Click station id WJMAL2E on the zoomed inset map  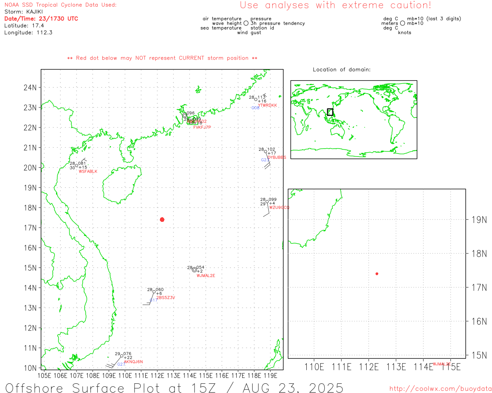coord(442,364)
